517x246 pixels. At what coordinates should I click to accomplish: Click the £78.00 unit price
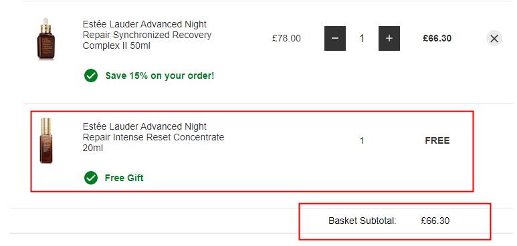(286, 39)
